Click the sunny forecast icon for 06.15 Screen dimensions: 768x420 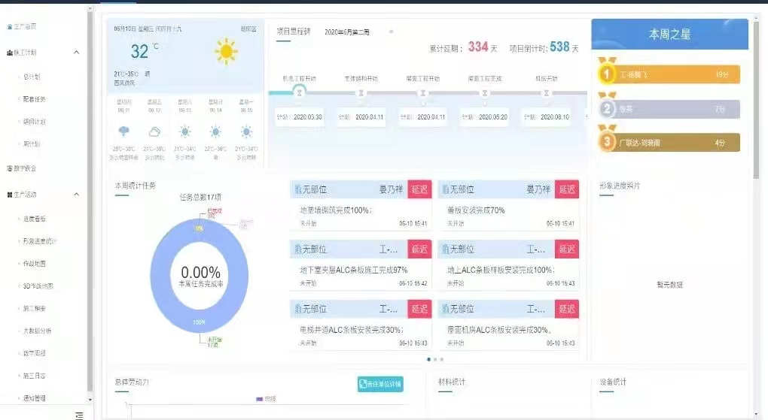tap(246, 131)
